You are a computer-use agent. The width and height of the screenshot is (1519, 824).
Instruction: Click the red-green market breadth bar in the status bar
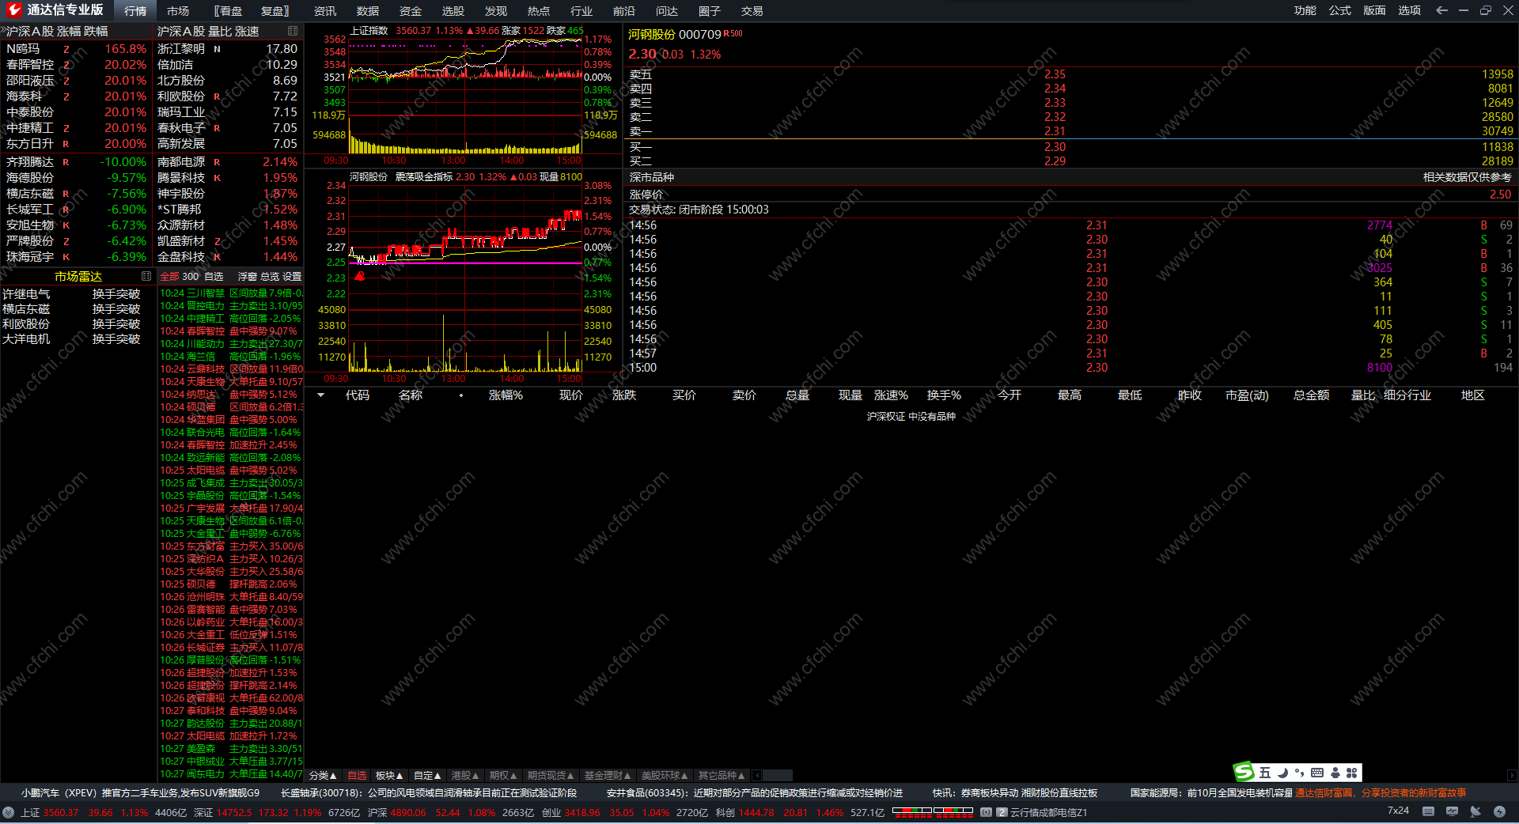[x=933, y=811]
